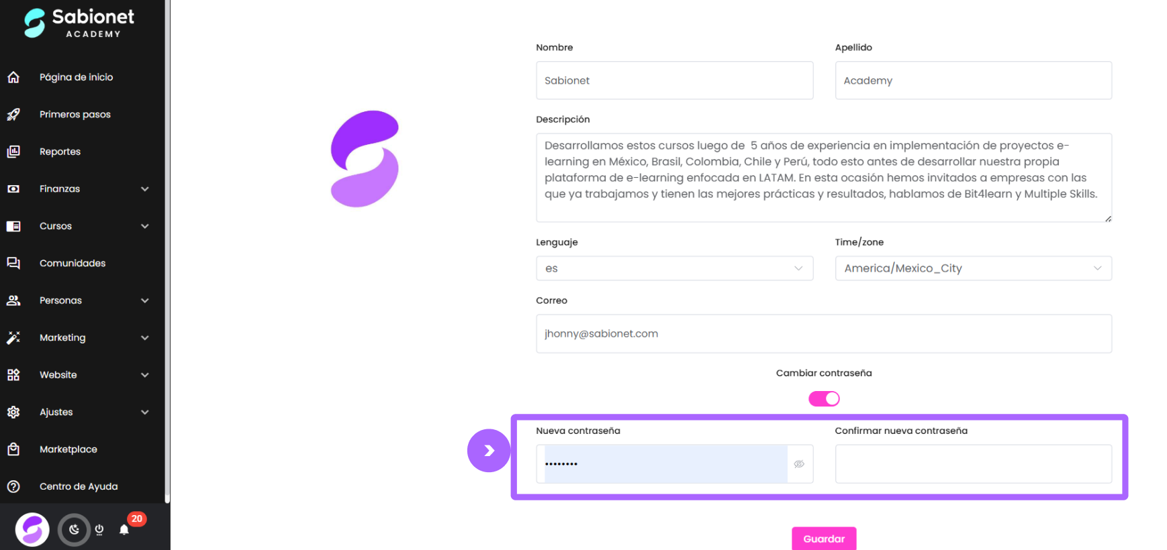Click the profile avatar in bottom bar
This screenshot has width=1167, height=550.
[32, 530]
